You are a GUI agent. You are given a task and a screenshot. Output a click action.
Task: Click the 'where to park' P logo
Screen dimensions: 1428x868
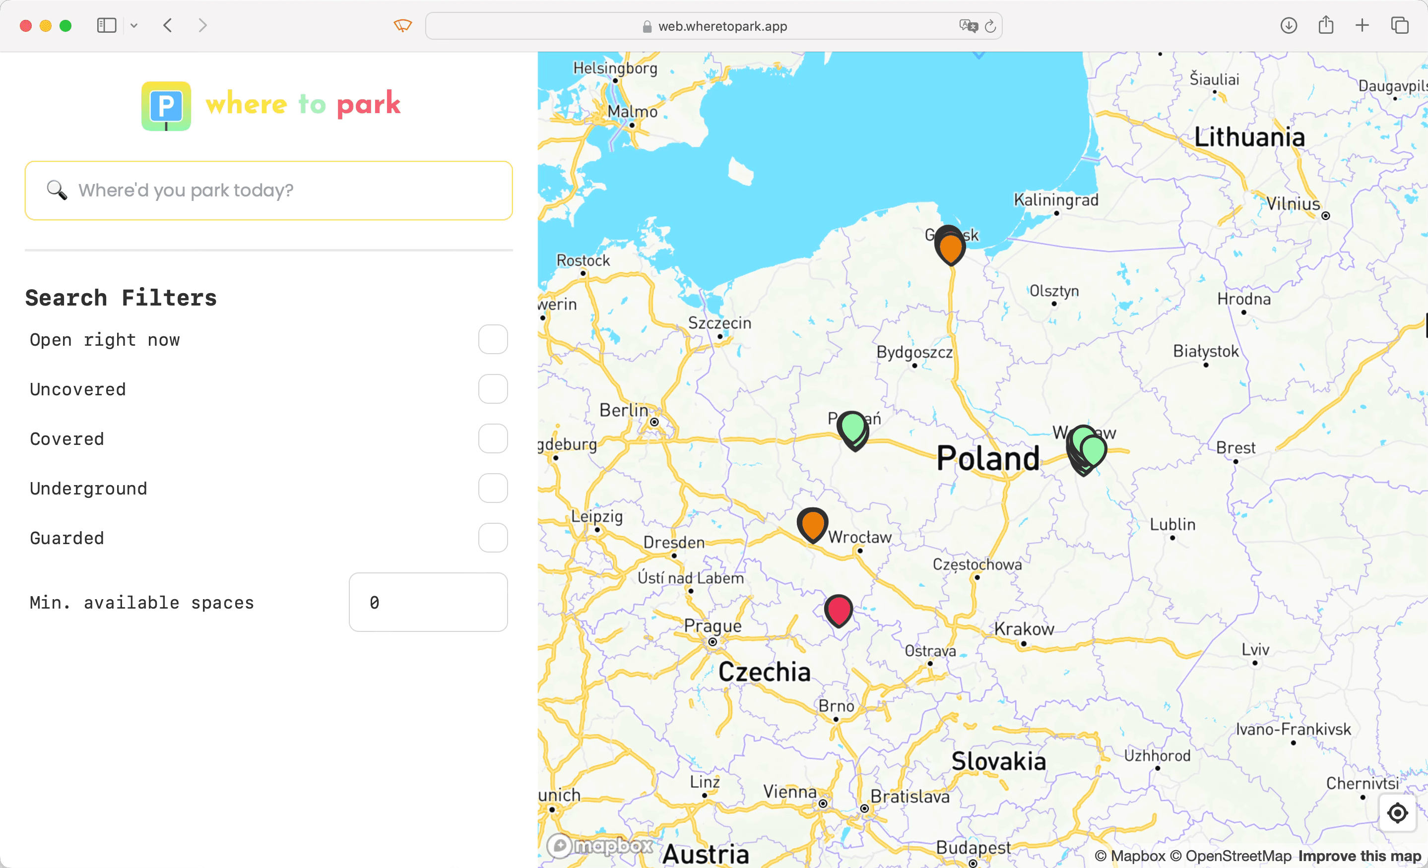pos(166,106)
